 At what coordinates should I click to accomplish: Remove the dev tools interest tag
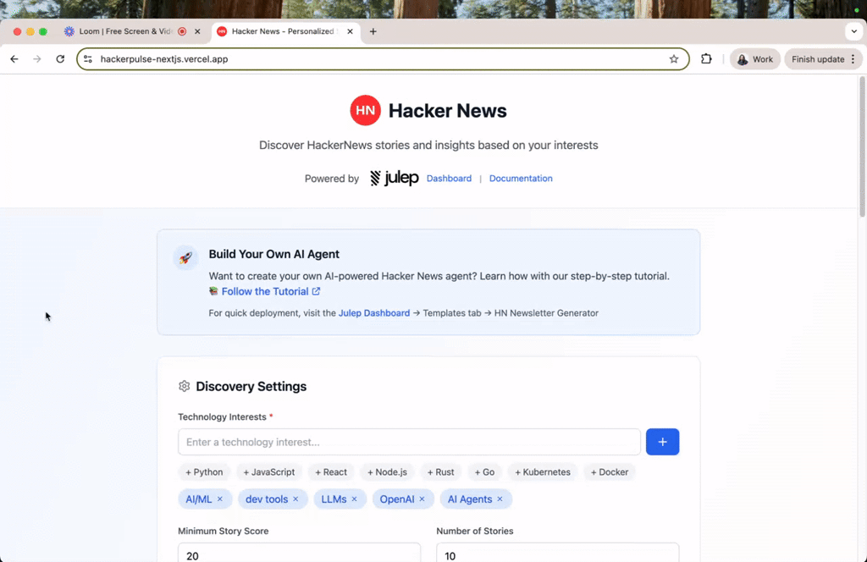click(295, 499)
